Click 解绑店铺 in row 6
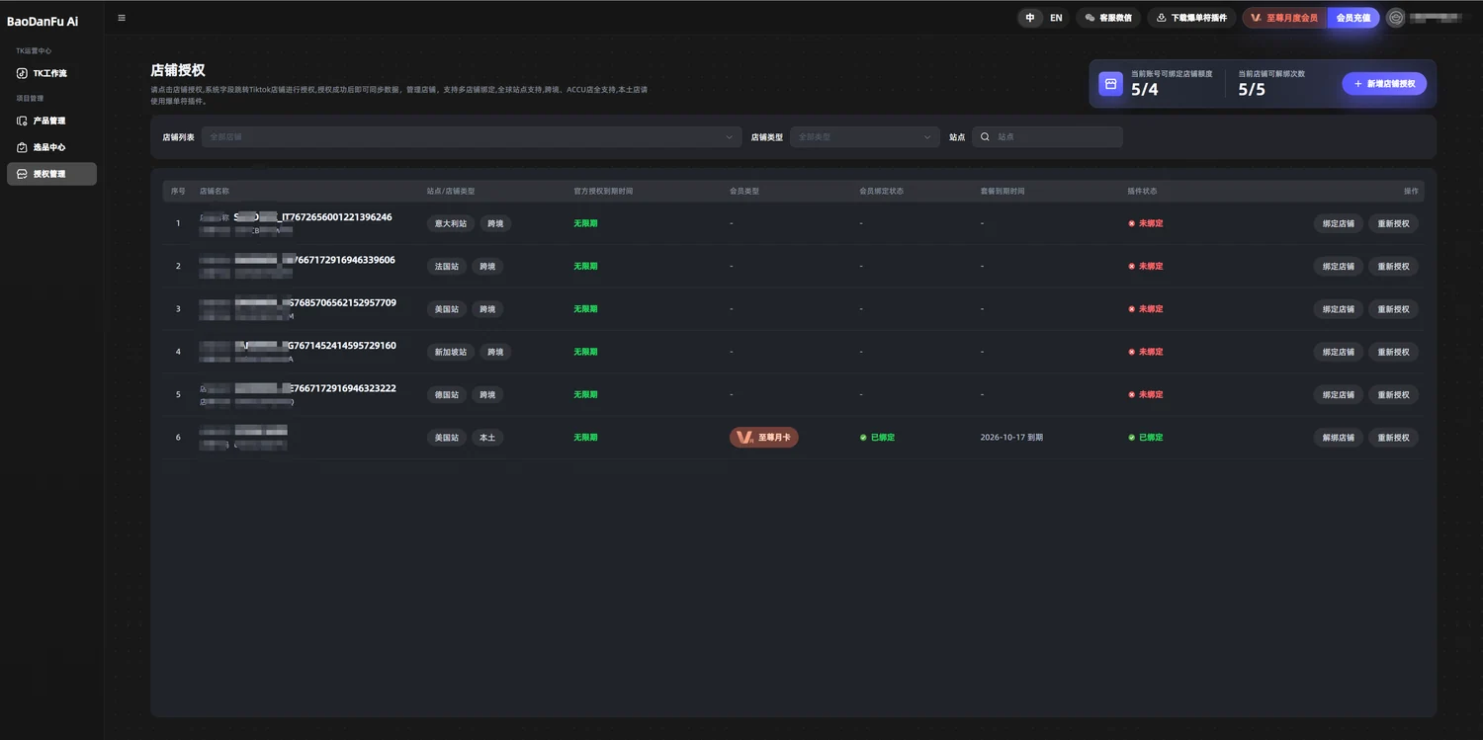 pyautogui.click(x=1339, y=438)
